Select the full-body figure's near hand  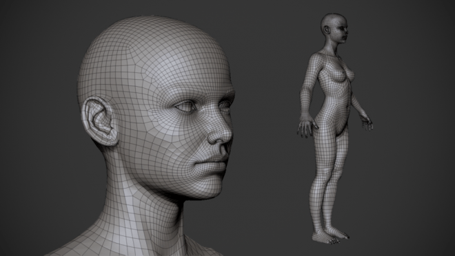coord(306,126)
